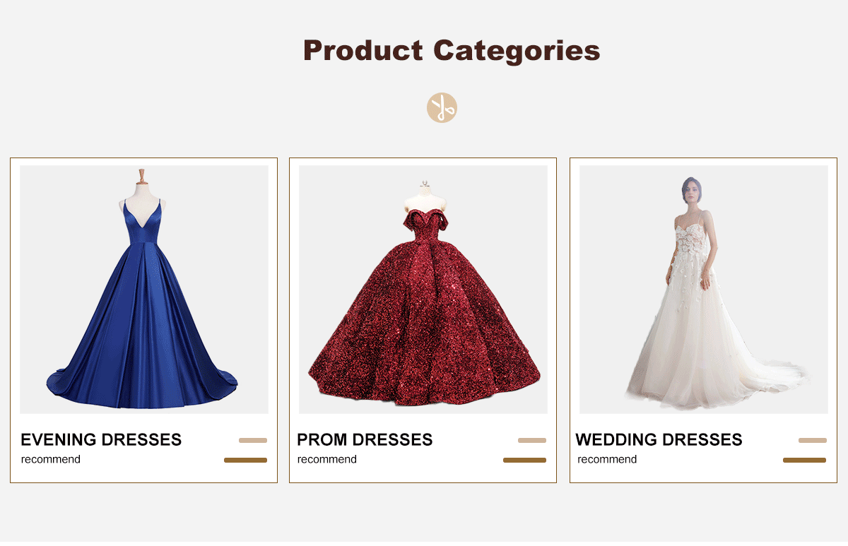Click short tan bar in Wedding Dresses card

point(813,440)
